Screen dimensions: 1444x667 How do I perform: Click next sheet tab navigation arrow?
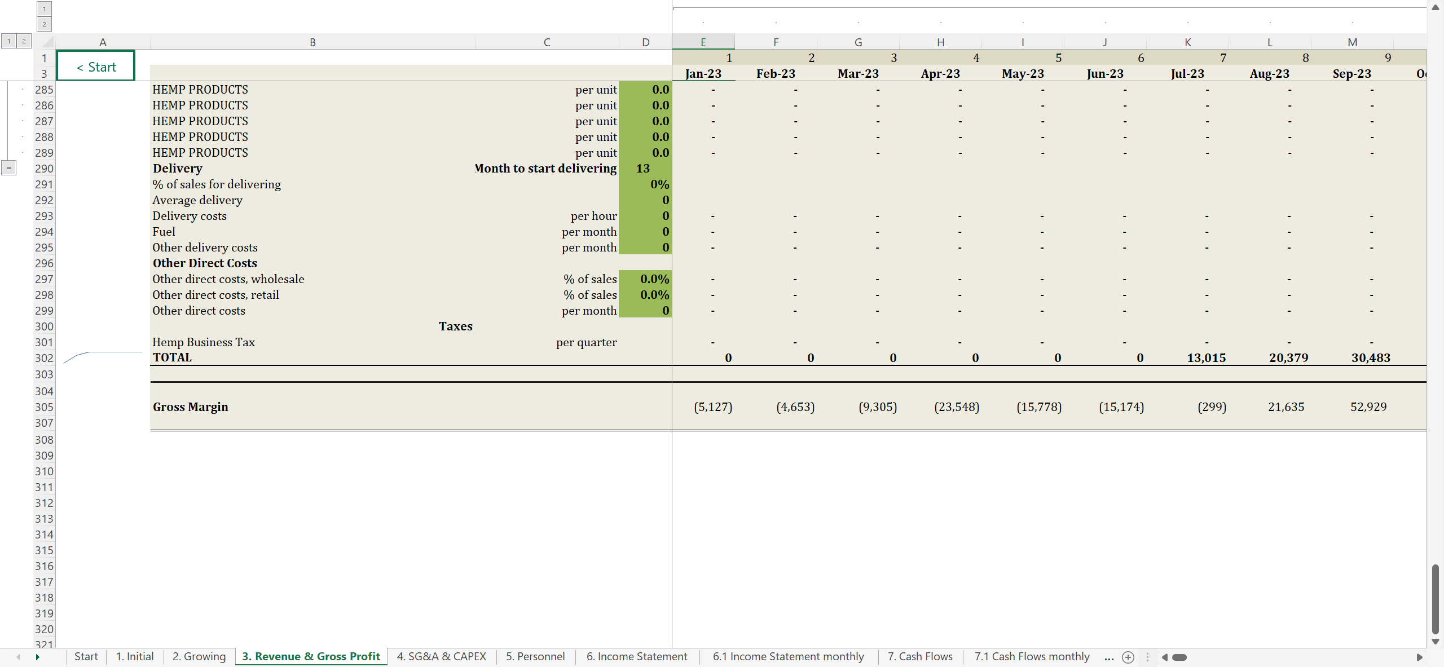point(37,657)
